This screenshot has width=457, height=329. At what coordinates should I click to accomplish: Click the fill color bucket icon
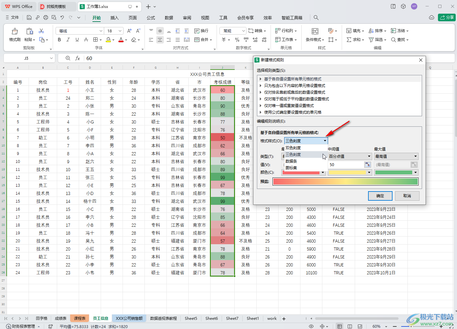[x=108, y=40]
